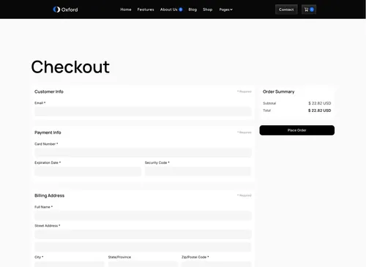
Task: Click the blue badge next to About Us
Action: pos(181,10)
